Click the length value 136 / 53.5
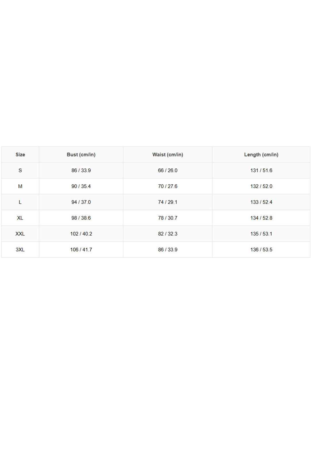The height and width of the screenshot is (470, 313). click(x=261, y=250)
